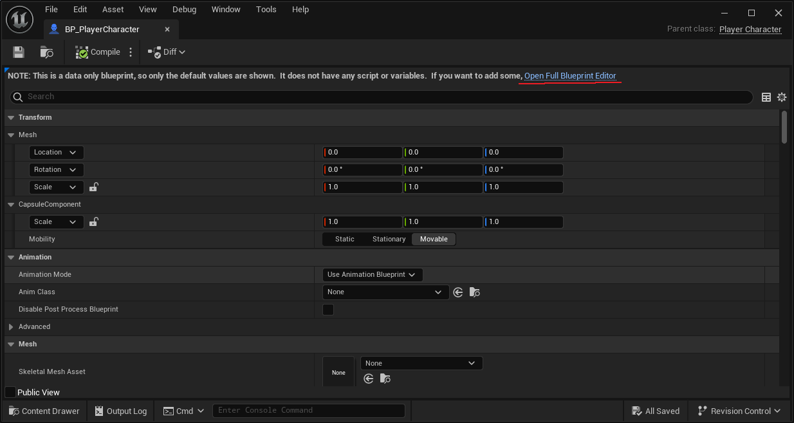The image size is (794, 423).
Task: Open details settings gear icon
Action: pyautogui.click(x=782, y=97)
